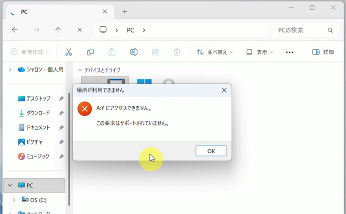The height and width of the screenshot is (214, 346).
Task: Open a new tab with plus button
Action: (x=125, y=11)
